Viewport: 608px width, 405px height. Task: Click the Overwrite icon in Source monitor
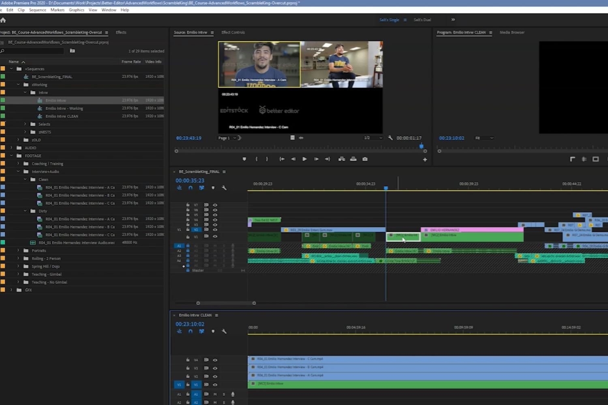[x=353, y=159]
